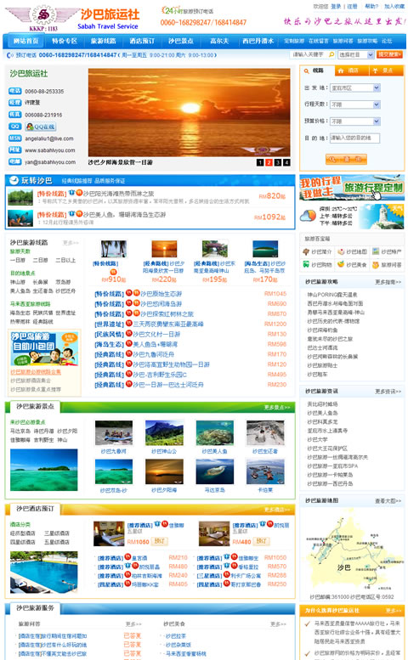
Task: Open 酒店预订 in the navigation bar
Action: click(x=142, y=42)
